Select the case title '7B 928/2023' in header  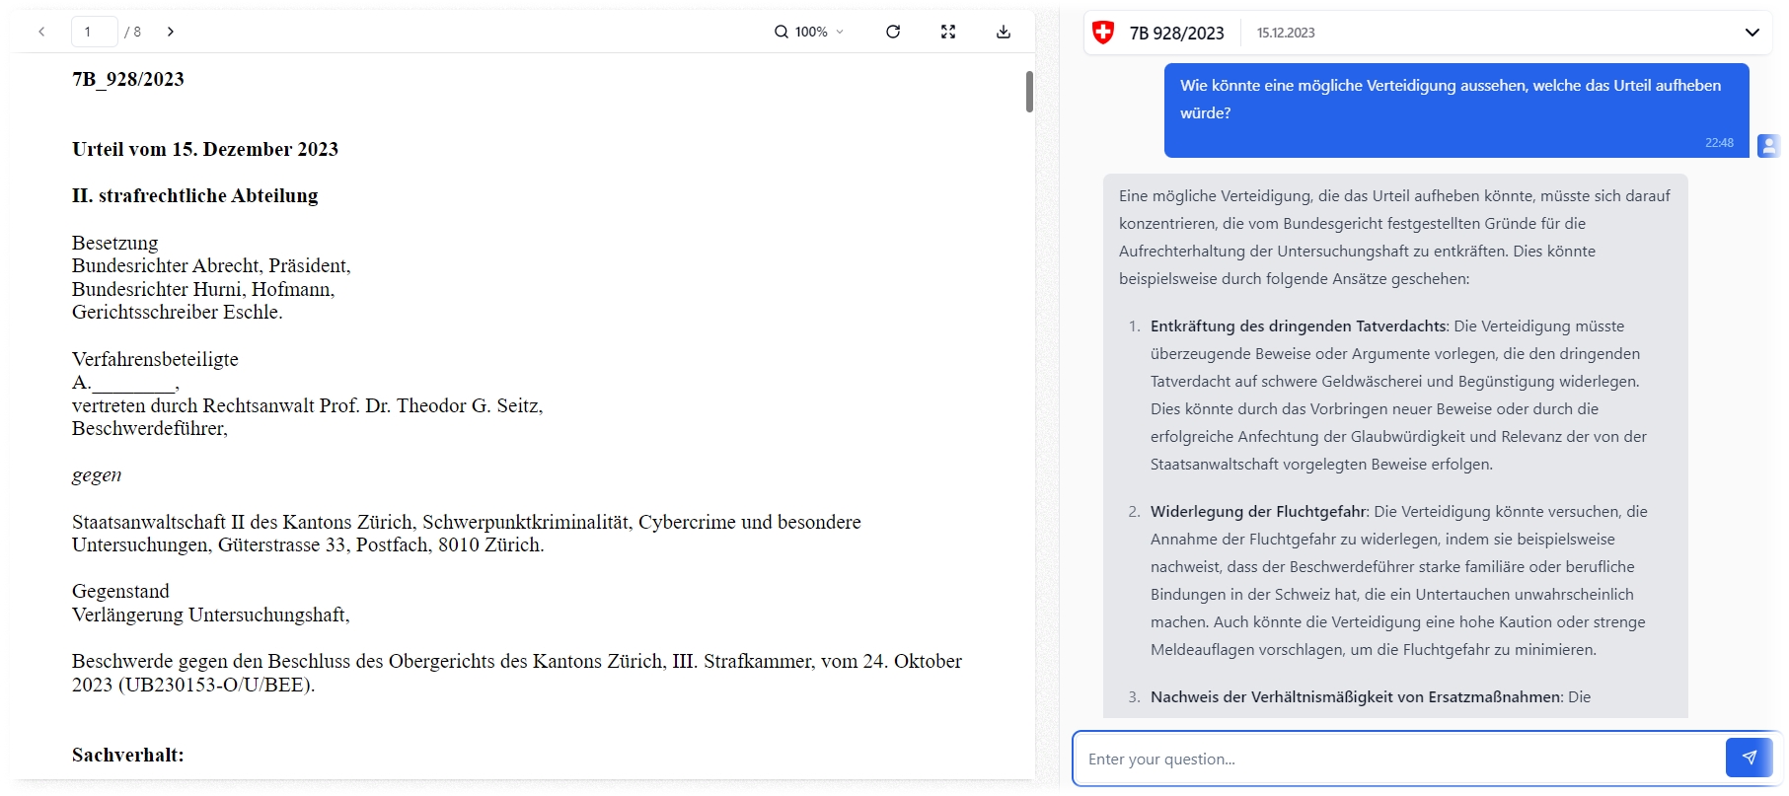tap(1176, 33)
